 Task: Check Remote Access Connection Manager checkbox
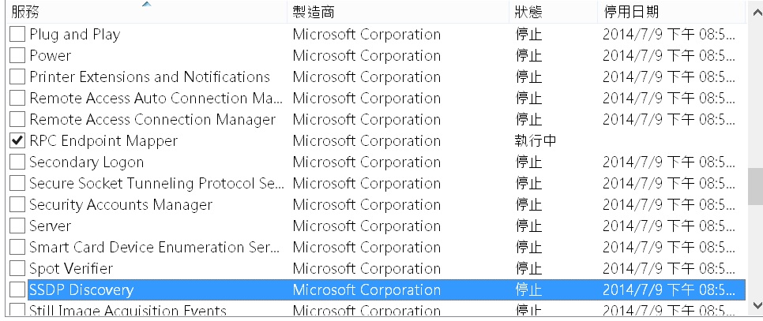(17, 120)
